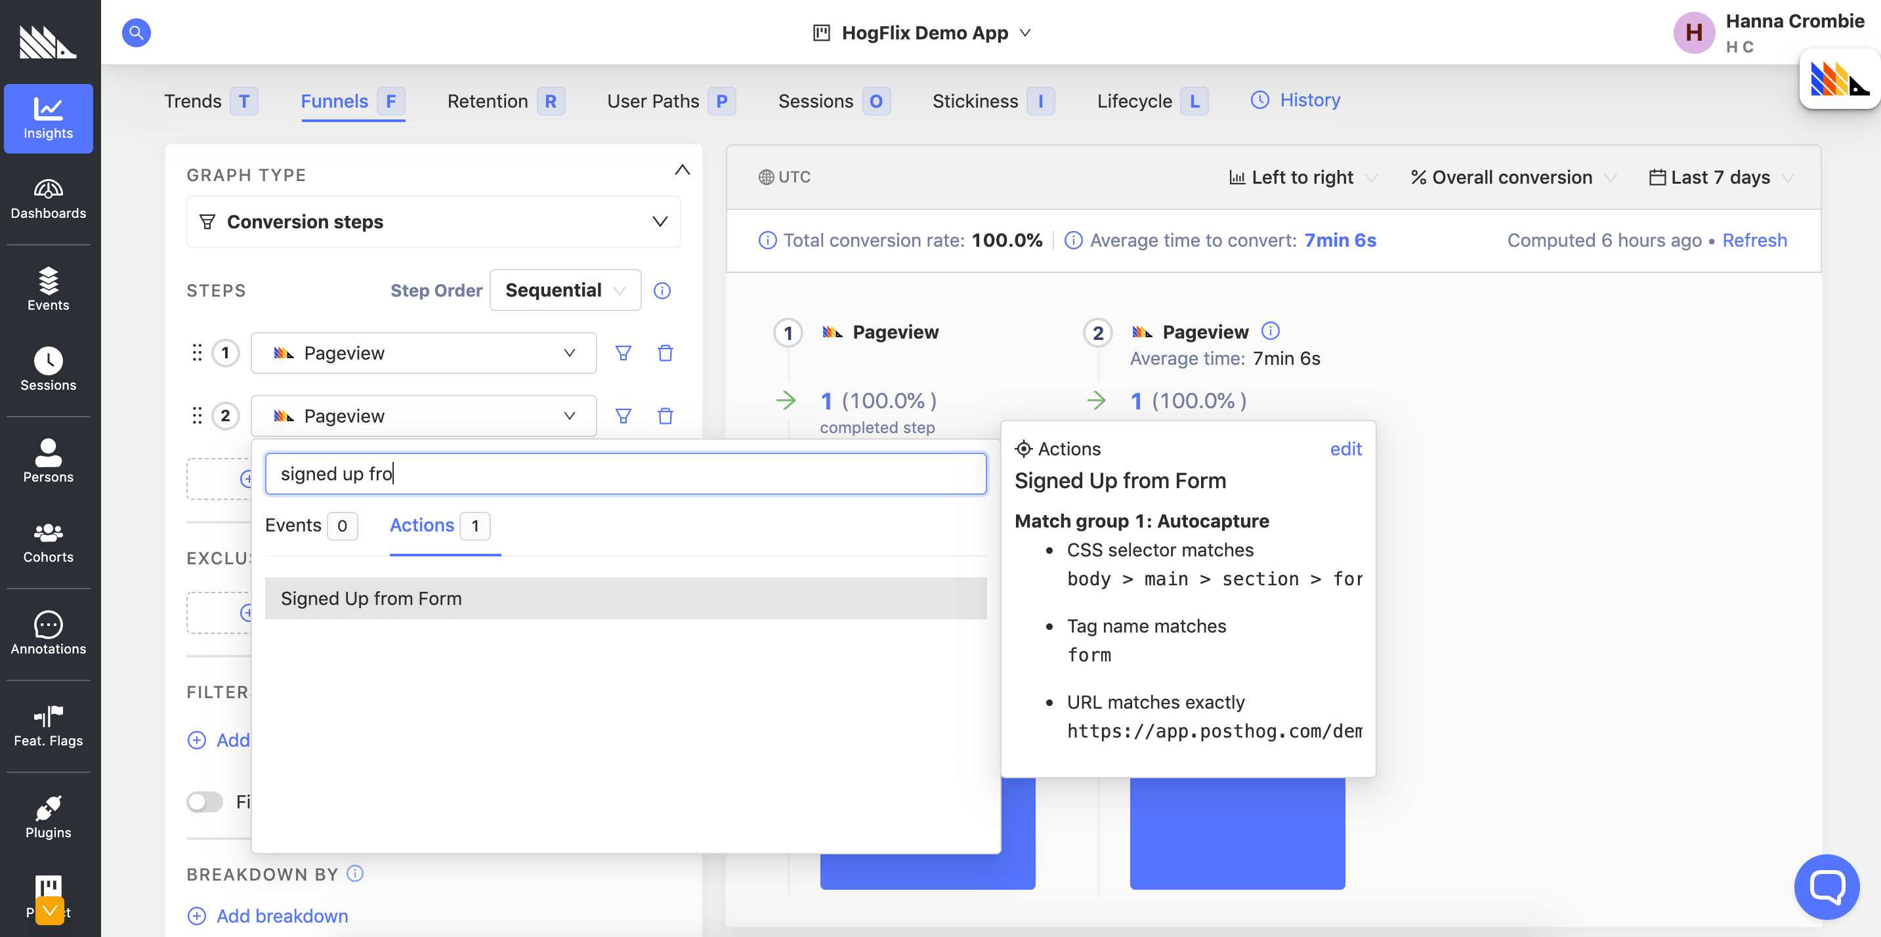Open the support chat bubble
Image resolution: width=1881 pixels, height=937 pixels.
tap(1827, 886)
